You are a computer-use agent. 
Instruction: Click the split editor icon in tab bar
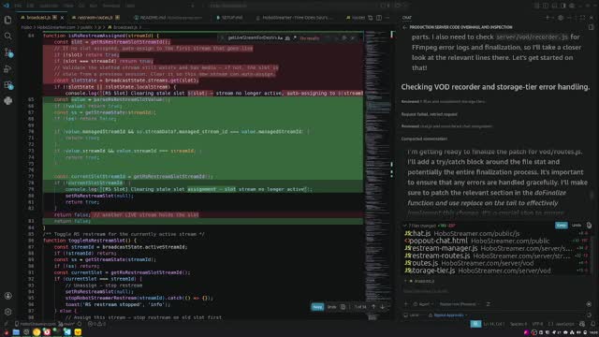click(x=378, y=18)
